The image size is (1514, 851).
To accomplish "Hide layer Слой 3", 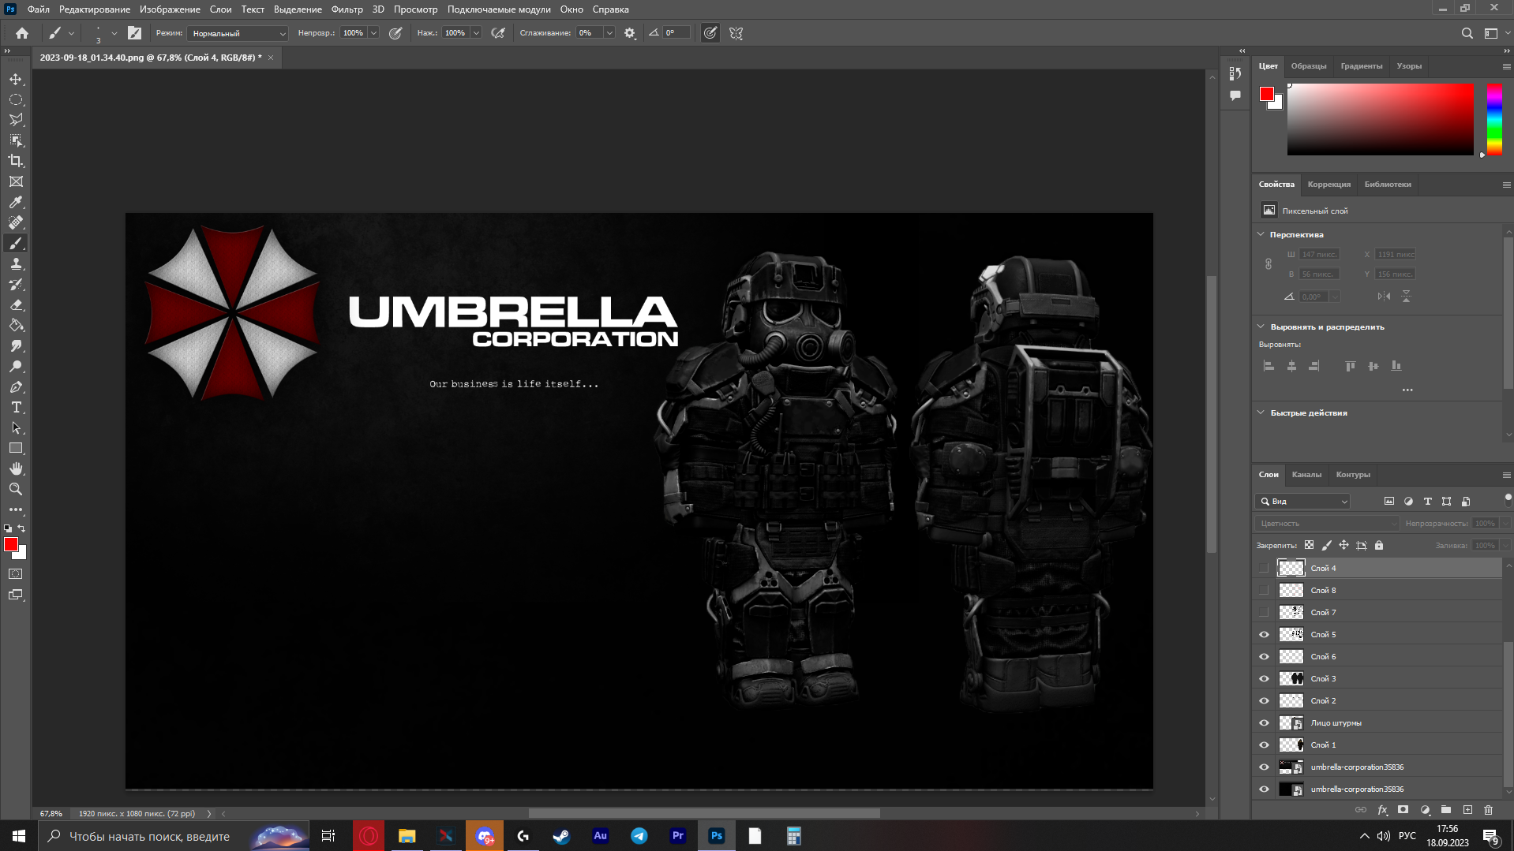I will (1264, 678).
